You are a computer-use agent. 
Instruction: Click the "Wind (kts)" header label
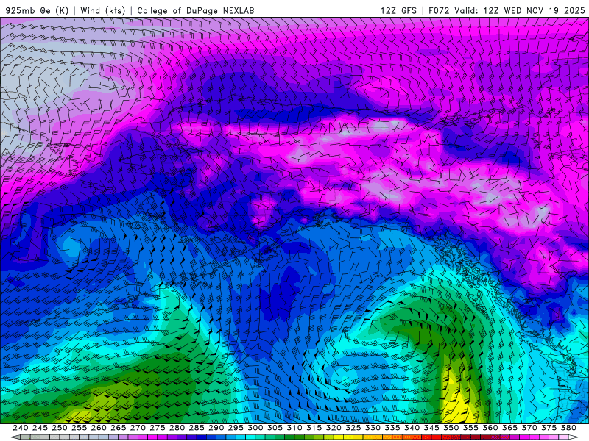[x=103, y=10]
